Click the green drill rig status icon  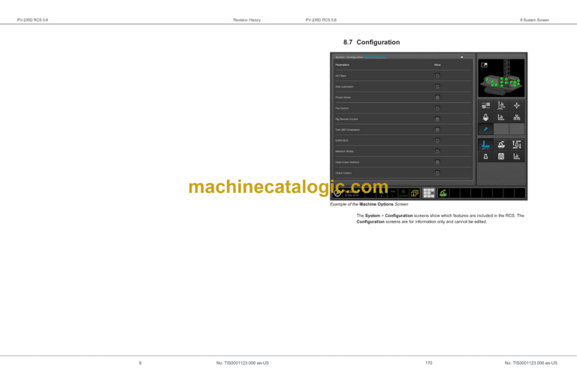[x=443, y=193]
